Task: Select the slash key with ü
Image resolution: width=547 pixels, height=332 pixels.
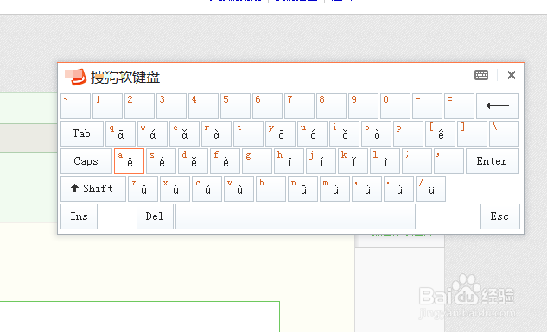Action: click(x=431, y=189)
